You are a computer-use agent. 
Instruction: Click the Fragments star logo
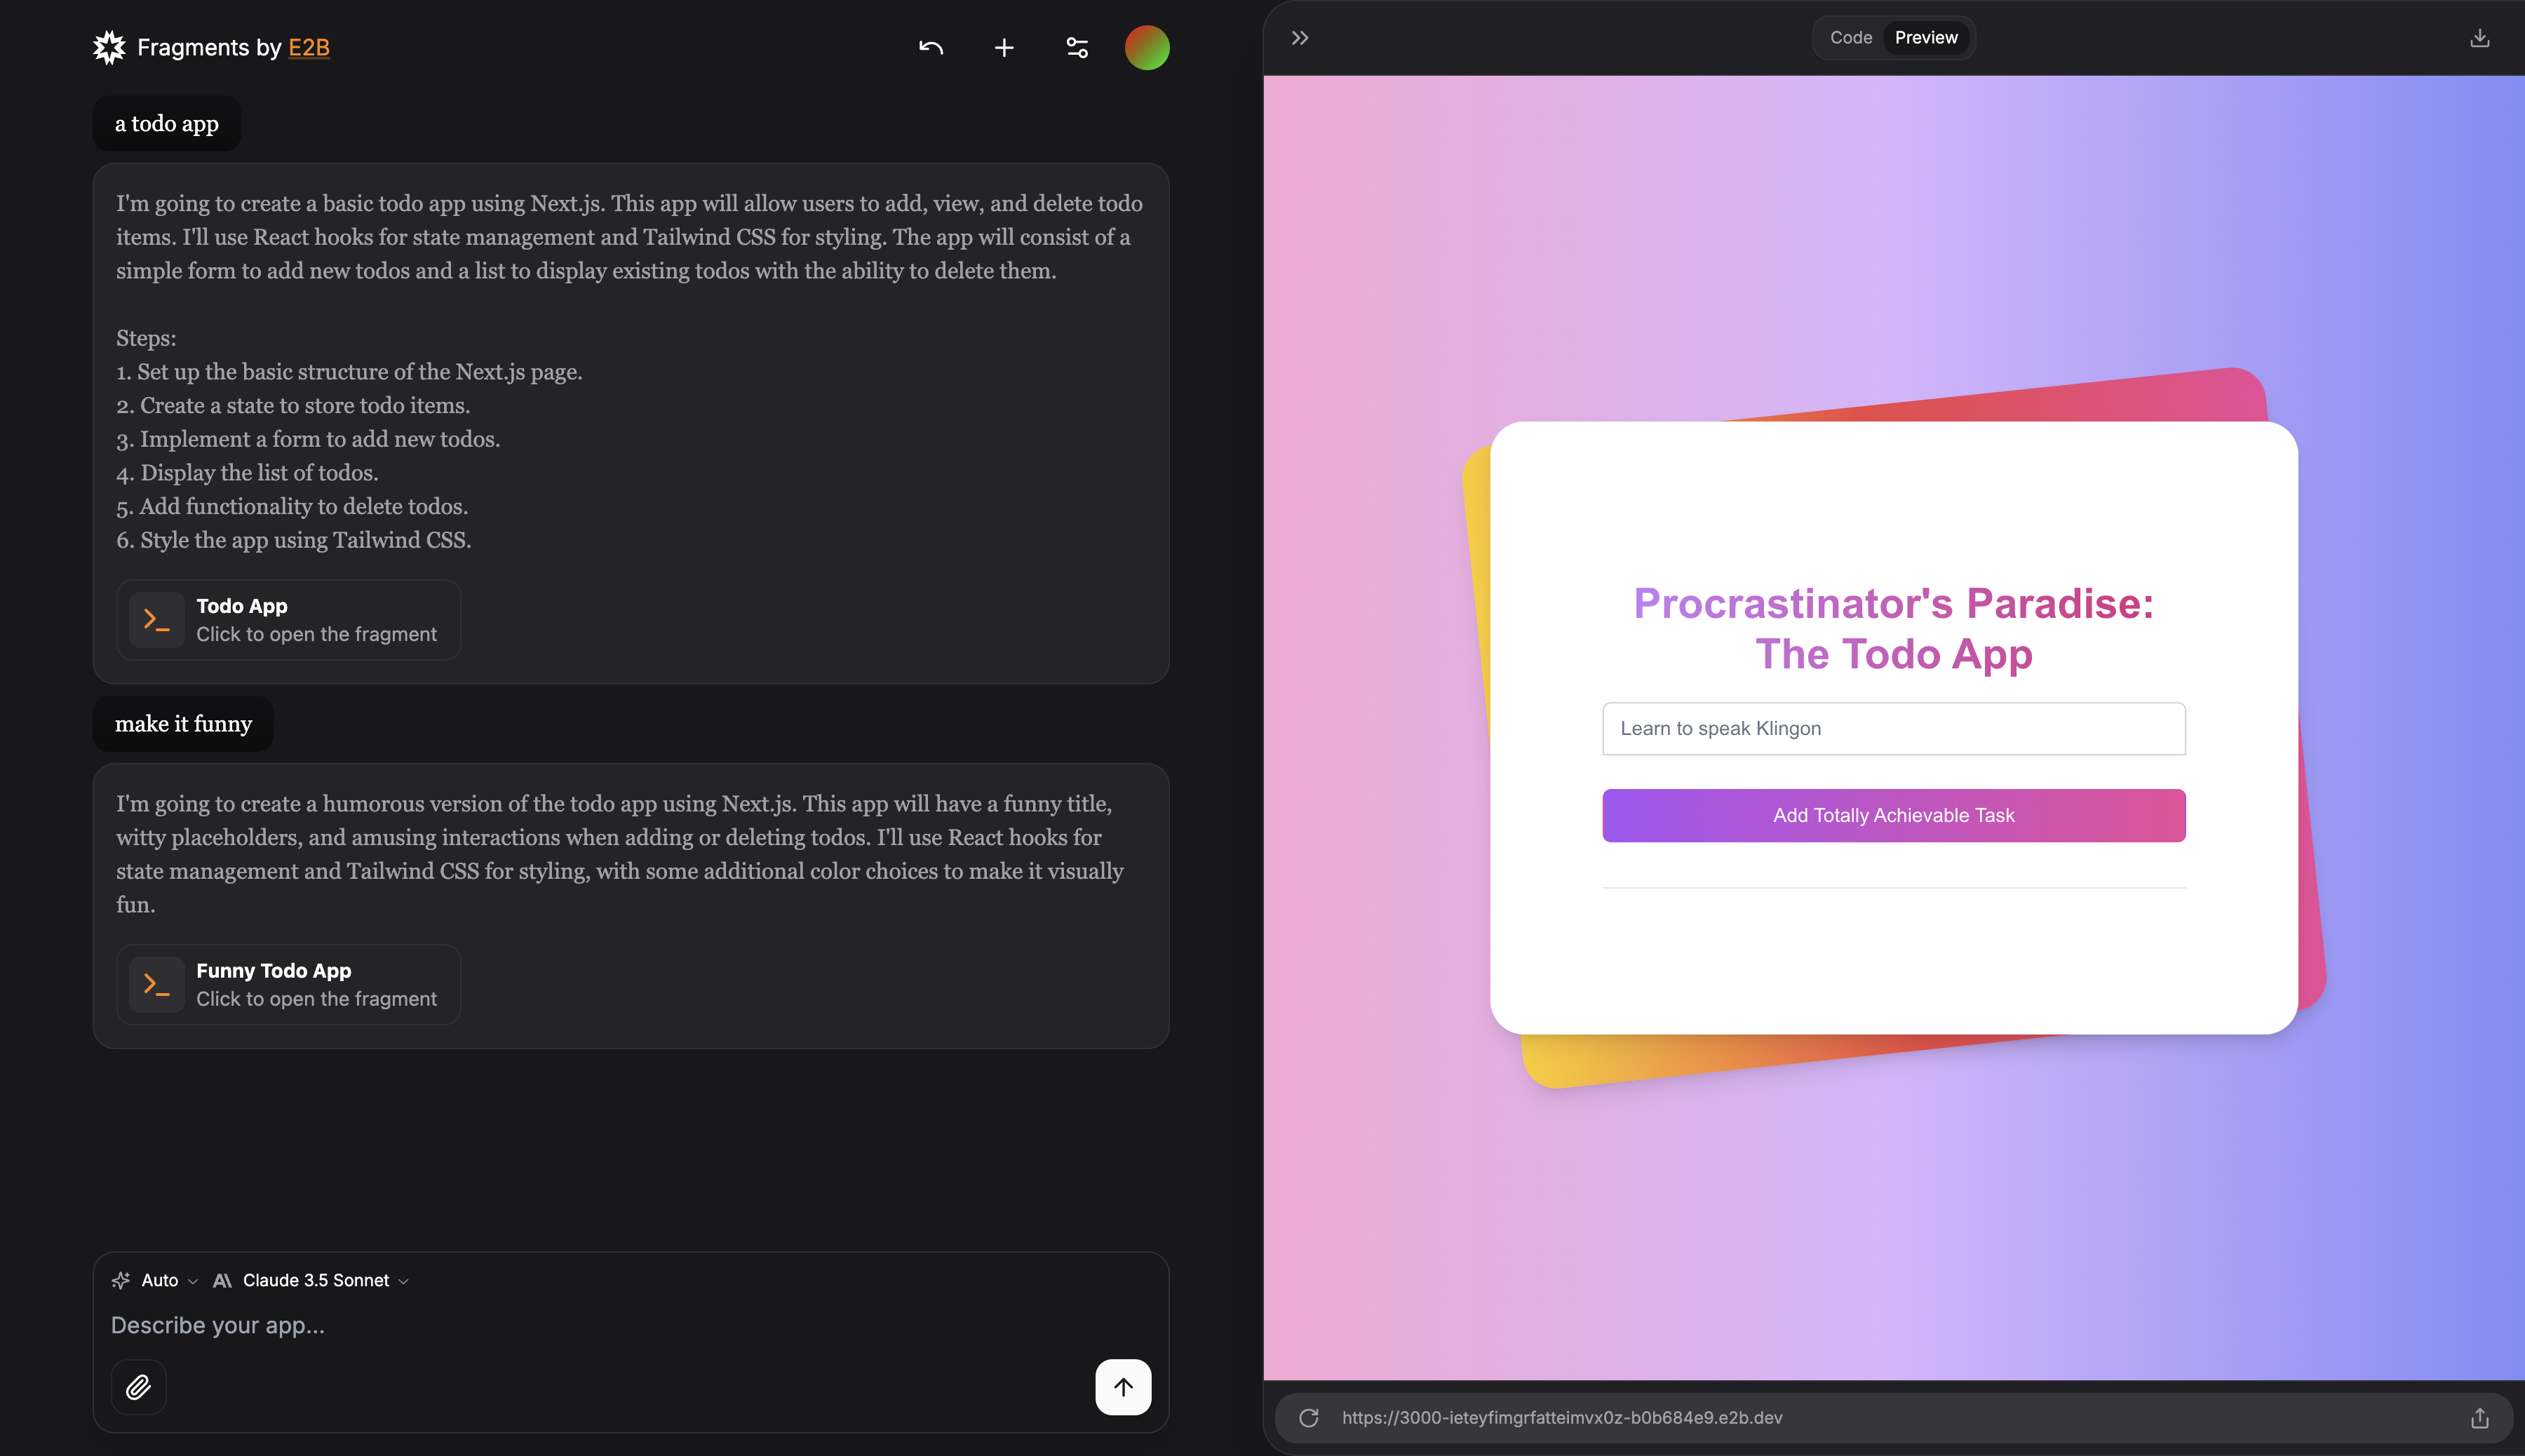109,47
